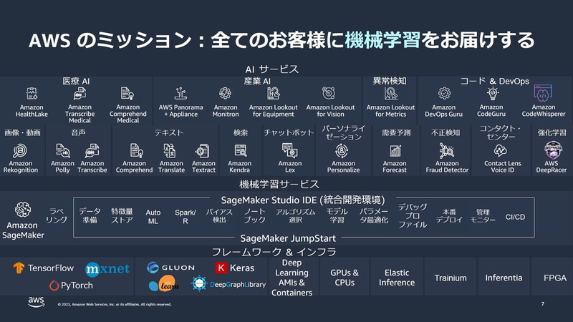Image resolution: width=573 pixels, height=322 pixels.
Task: Click the Amazon CodeGuru lightbulb icon
Action: tap(493, 94)
